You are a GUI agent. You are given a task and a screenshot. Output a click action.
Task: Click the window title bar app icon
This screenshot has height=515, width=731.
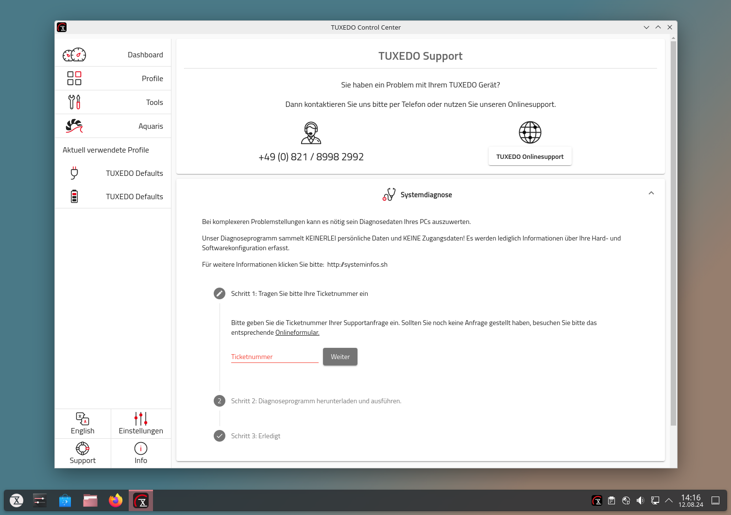(x=62, y=27)
